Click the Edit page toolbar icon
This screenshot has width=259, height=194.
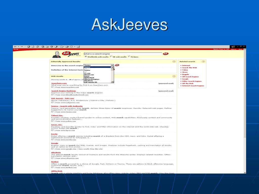pyautogui.click(x=72, y=47)
